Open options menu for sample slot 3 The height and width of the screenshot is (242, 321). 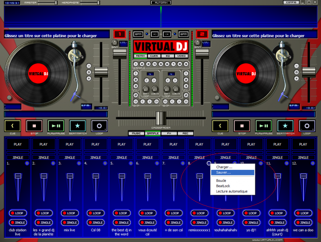coord(79,163)
